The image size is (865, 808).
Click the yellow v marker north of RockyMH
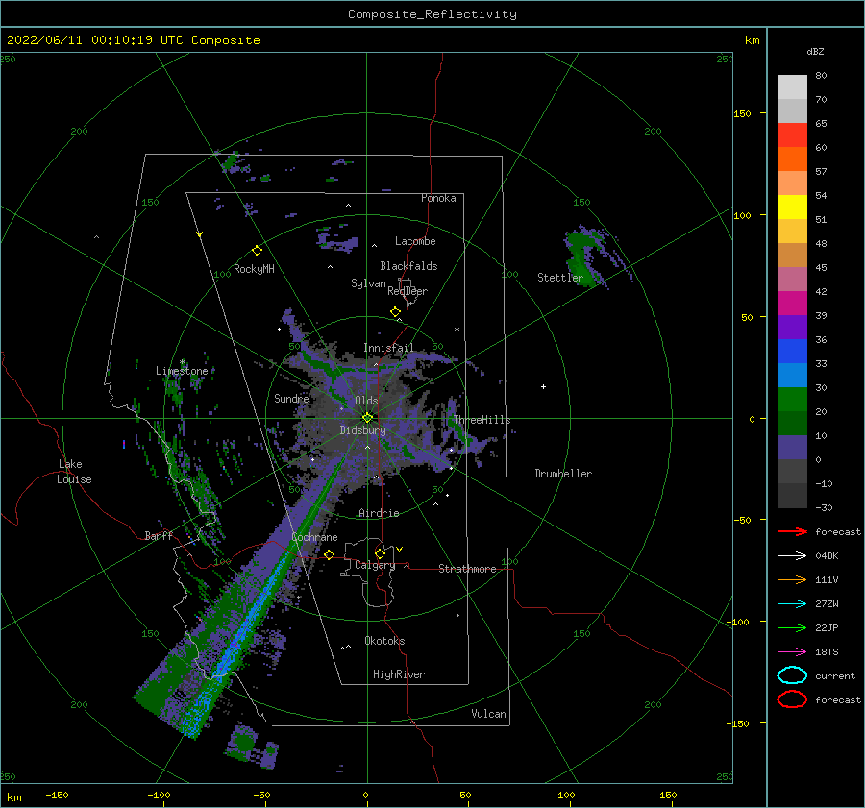[200, 234]
